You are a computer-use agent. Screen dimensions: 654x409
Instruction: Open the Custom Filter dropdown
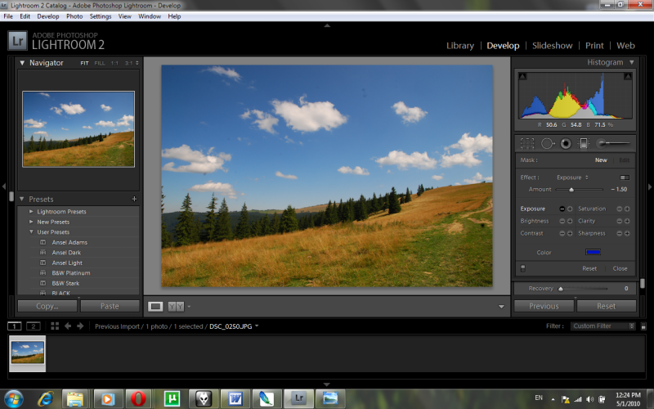coord(603,326)
